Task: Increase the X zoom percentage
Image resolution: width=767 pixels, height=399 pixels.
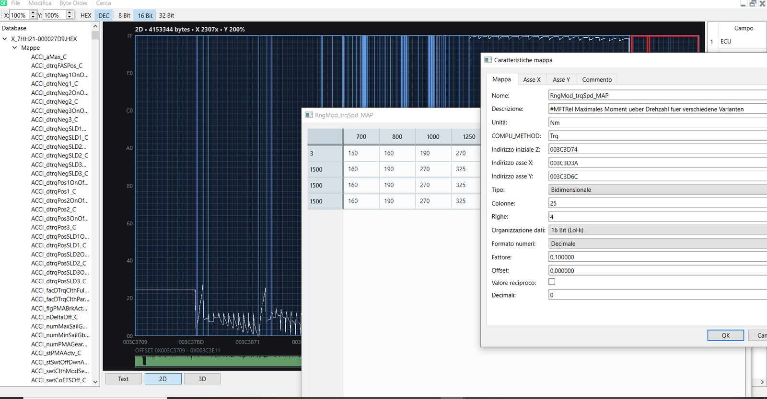Action: [x=33, y=13]
